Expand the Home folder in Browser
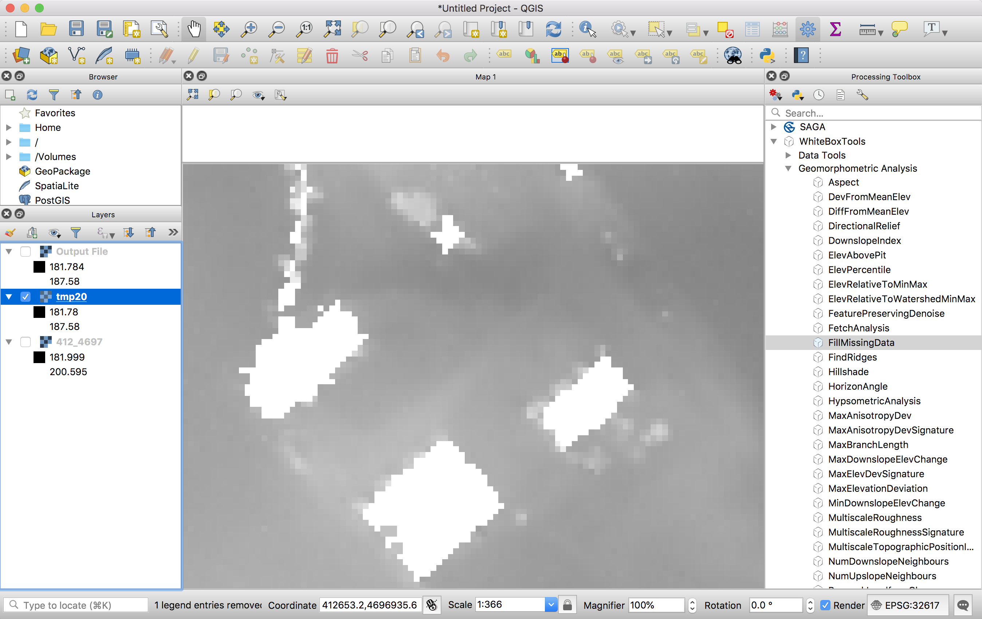 (x=8, y=128)
